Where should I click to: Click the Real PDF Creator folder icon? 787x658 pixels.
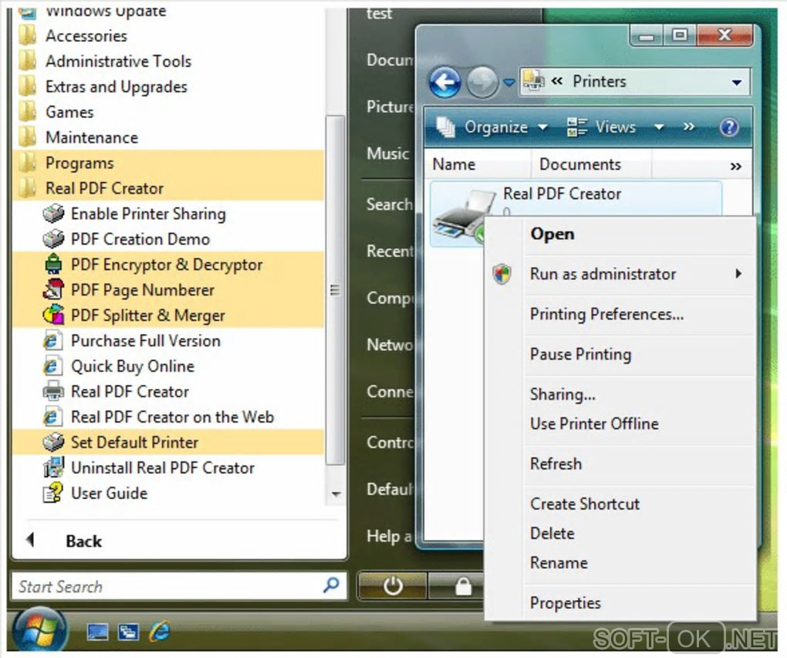click(27, 188)
